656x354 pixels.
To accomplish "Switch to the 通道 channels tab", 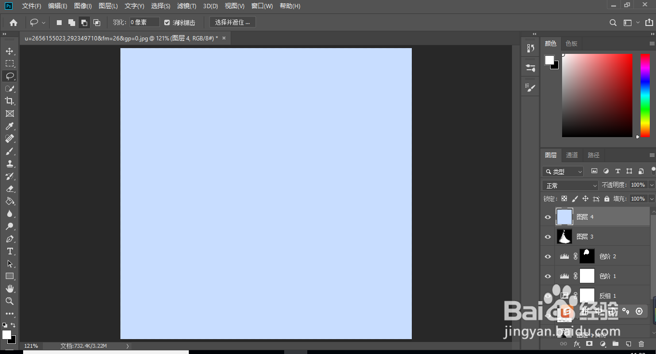I will click(572, 155).
